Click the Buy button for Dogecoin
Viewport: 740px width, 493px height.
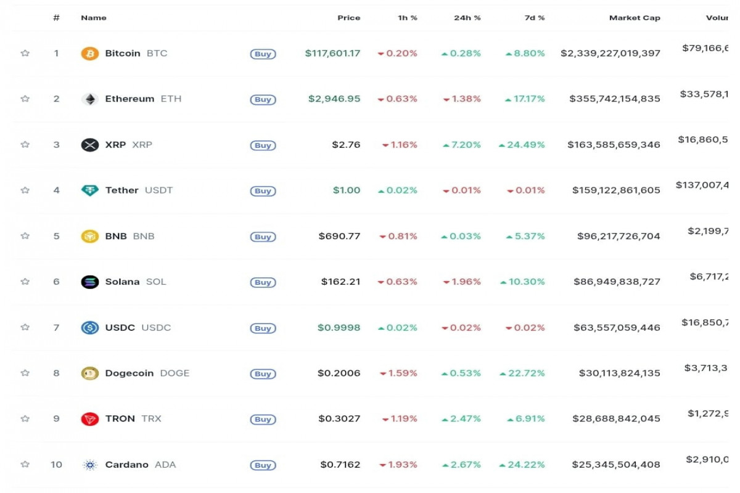263,373
